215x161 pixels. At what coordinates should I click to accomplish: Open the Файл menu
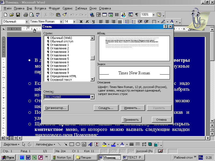8,8
